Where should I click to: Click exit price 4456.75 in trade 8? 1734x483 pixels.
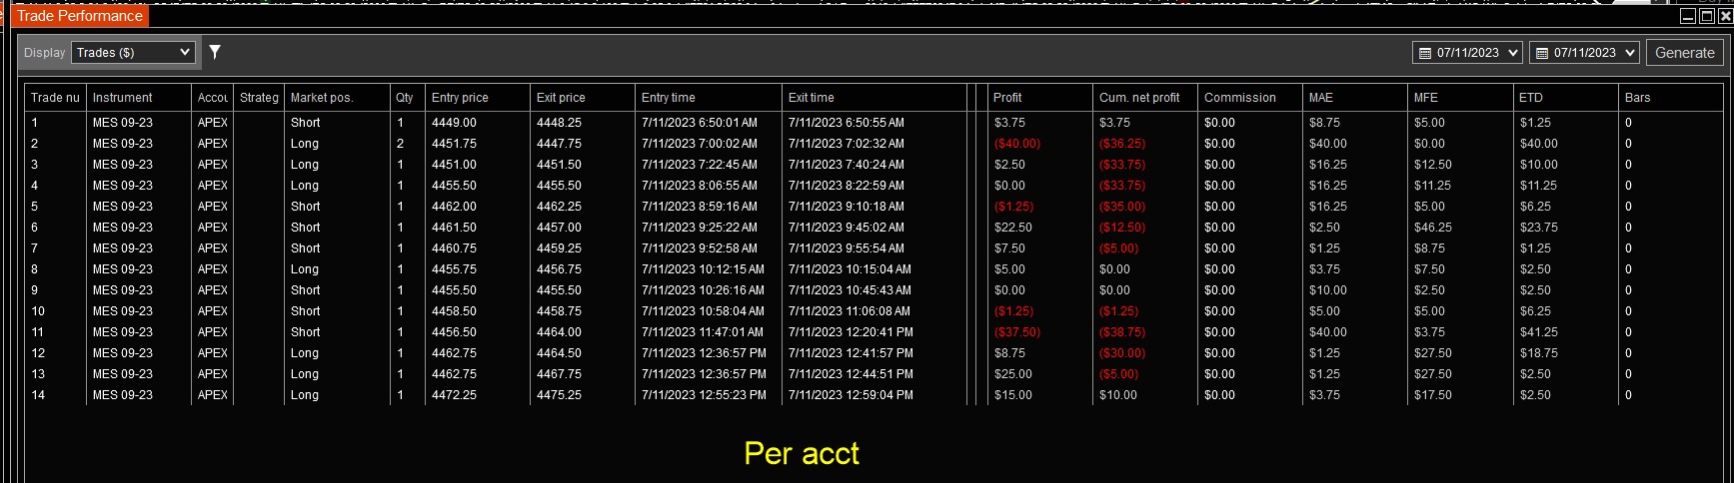tap(559, 269)
